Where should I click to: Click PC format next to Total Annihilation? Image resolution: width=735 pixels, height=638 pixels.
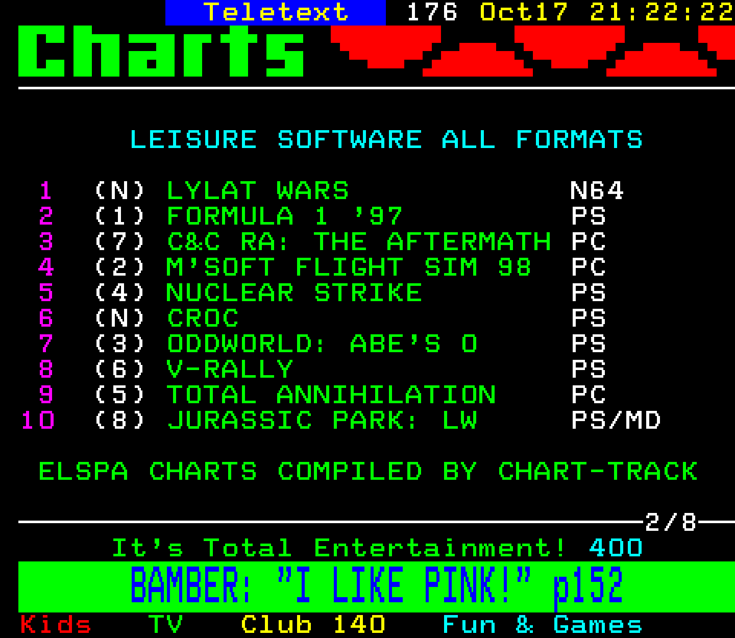click(589, 395)
